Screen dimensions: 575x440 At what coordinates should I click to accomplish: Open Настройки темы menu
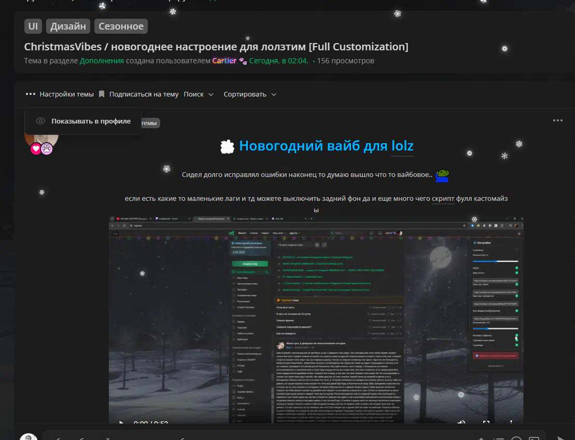66,94
